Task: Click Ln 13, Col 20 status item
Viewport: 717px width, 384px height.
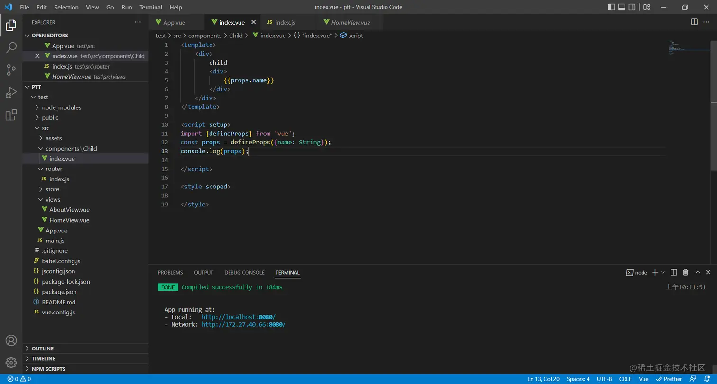Action: pyautogui.click(x=543, y=379)
